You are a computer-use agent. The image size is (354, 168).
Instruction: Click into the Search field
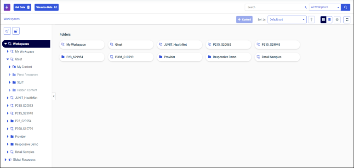pyautogui.click(x=274, y=7)
